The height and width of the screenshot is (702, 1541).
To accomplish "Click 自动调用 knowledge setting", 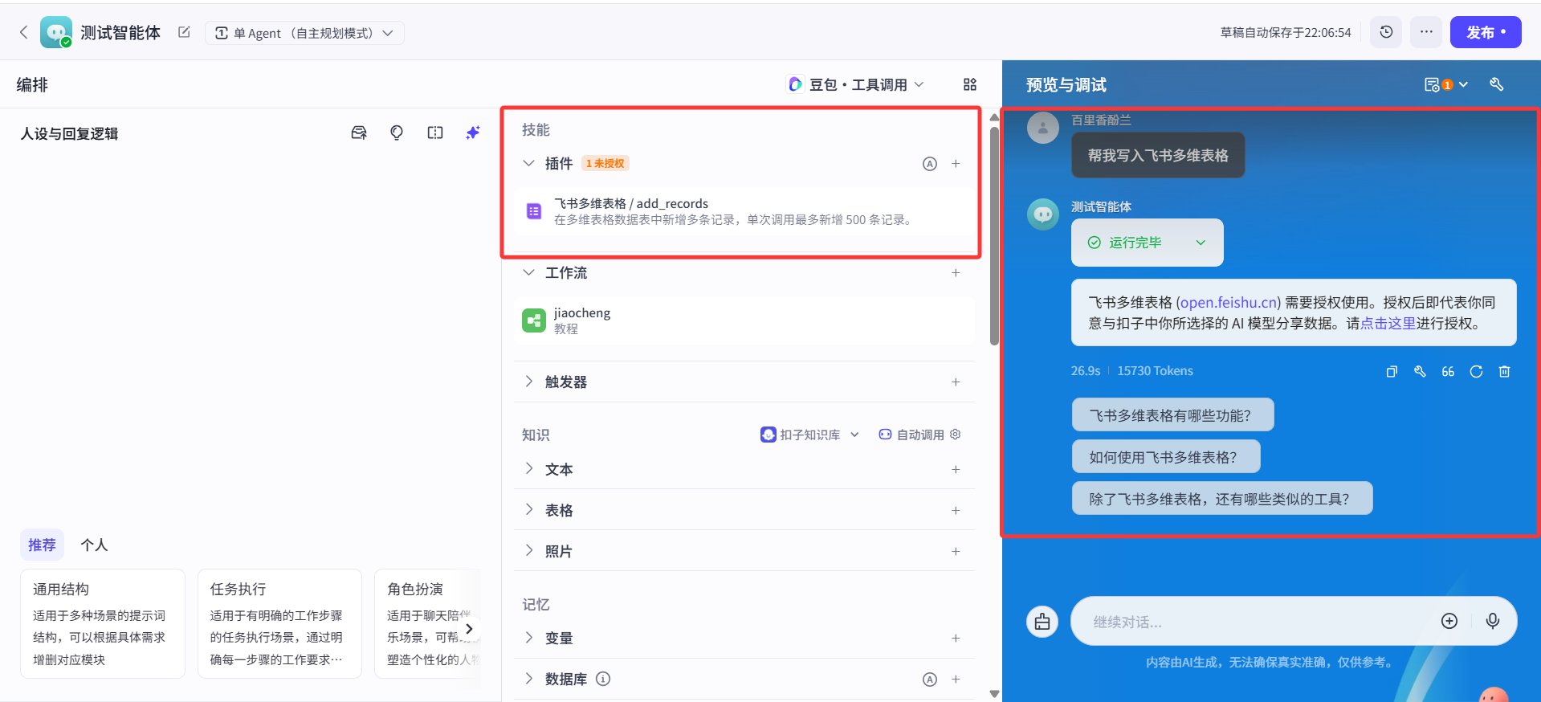I will click(x=911, y=435).
